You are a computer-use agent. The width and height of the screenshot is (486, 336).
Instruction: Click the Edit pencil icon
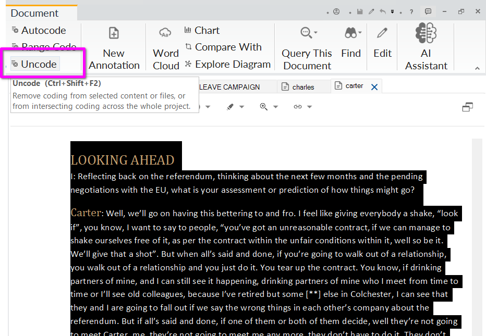click(382, 42)
